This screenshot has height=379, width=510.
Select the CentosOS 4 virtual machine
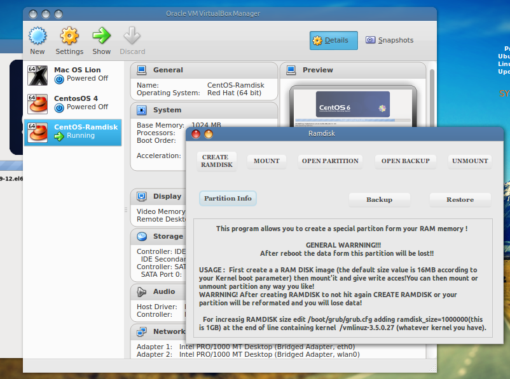pyautogui.click(x=73, y=104)
